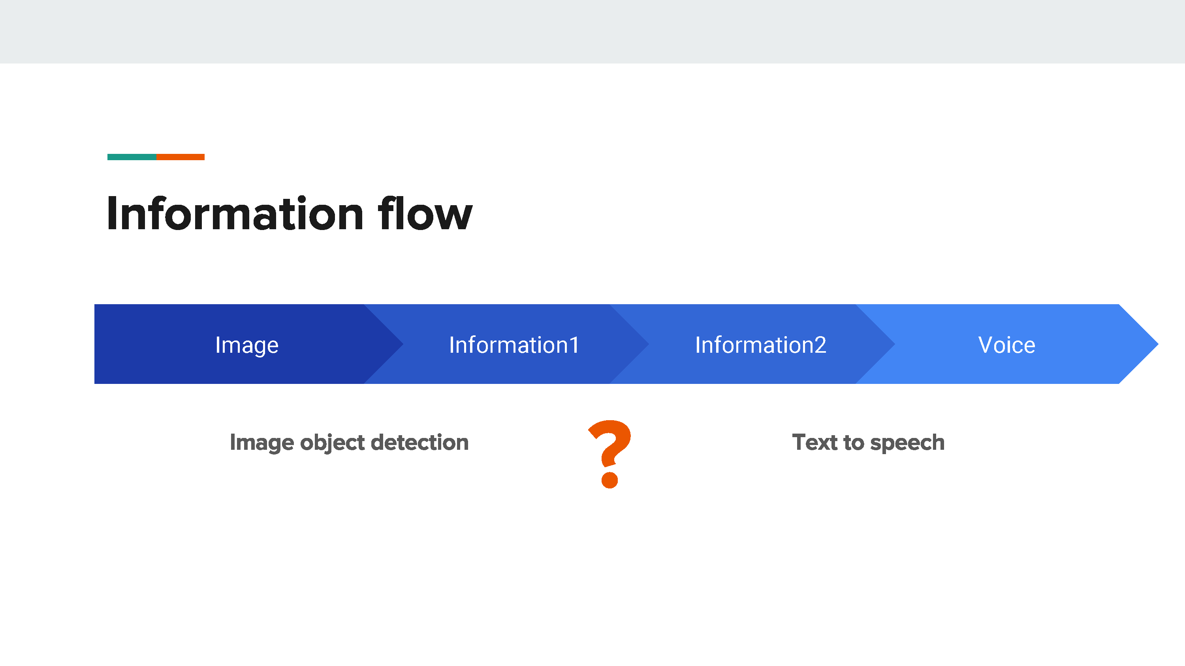This screenshot has height=666, width=1185.
Task: Click the Image object detection caption
Action: point(349,443)
